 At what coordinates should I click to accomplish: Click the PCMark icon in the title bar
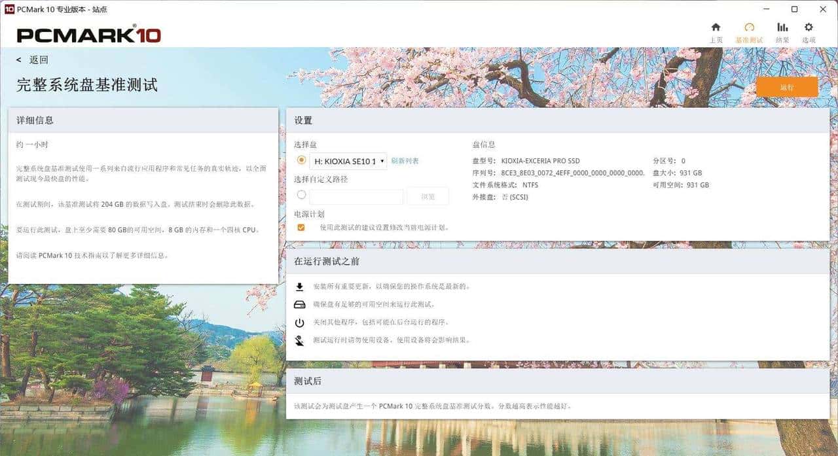point(8,9)
